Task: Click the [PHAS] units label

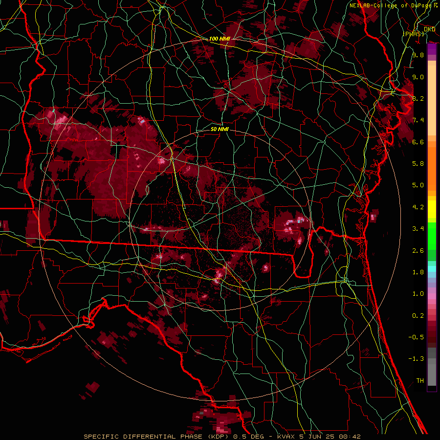Action: click(x=413, y=34)
